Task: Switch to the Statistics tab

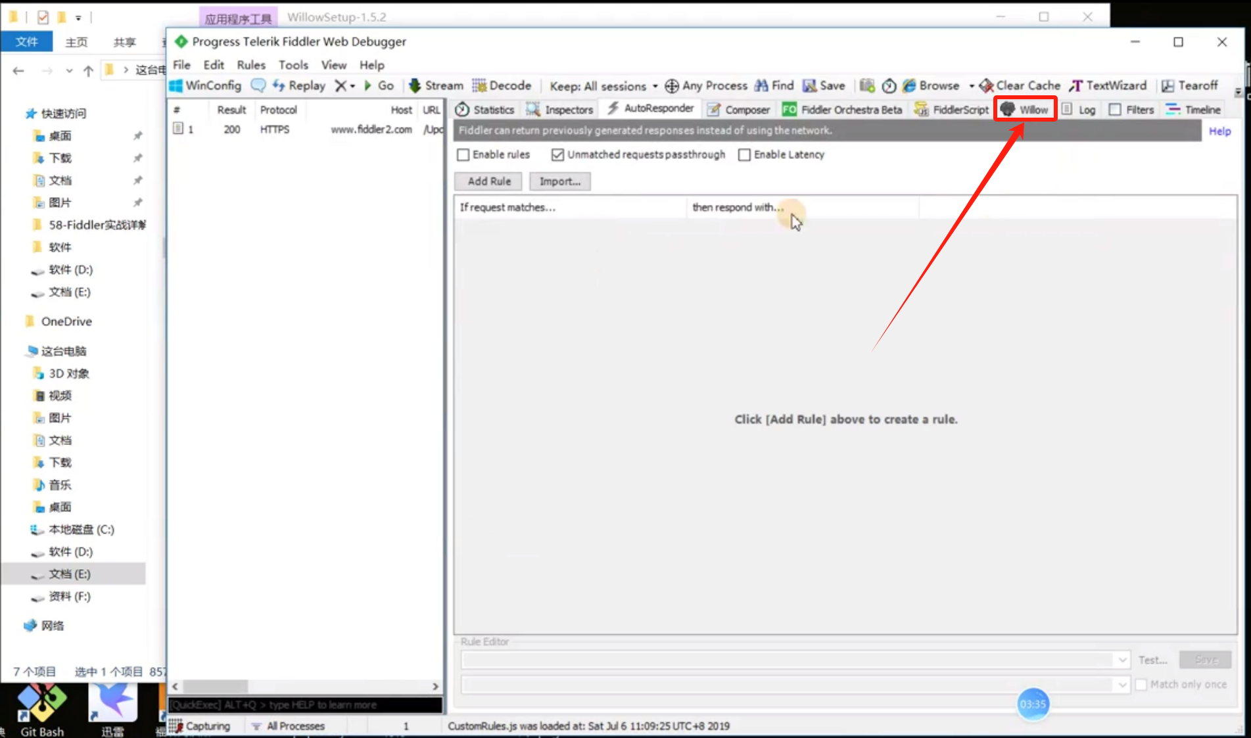Action: tap(485, 110)
